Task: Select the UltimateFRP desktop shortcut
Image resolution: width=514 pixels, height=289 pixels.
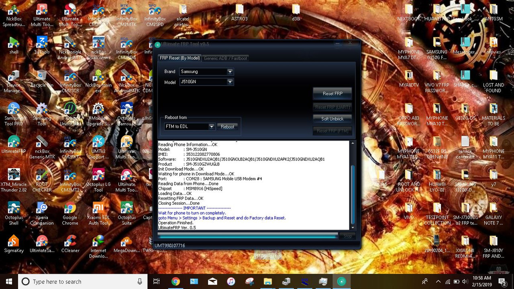Action: pos(14,144)
